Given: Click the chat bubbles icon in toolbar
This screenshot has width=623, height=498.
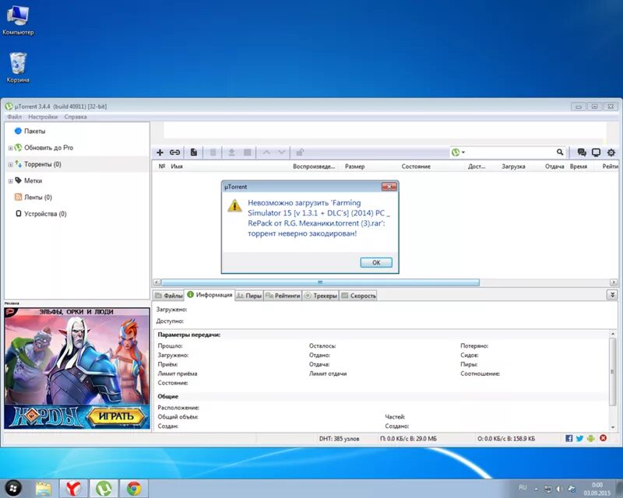Looking at the screenshot, I should coord(582,153).
